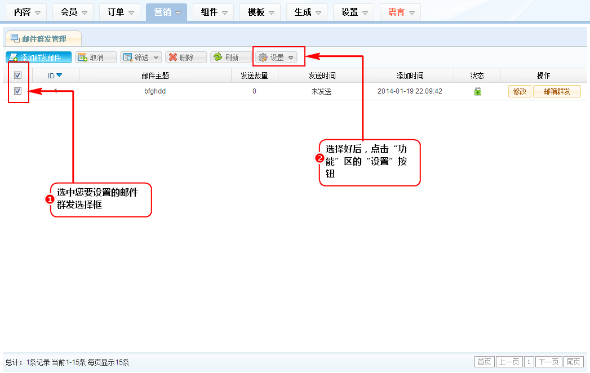This screenshot has width=590, height=373.
Task: Click the green 刷新 refresh icon
Action: pyautogui.click(x=218, y=57)
